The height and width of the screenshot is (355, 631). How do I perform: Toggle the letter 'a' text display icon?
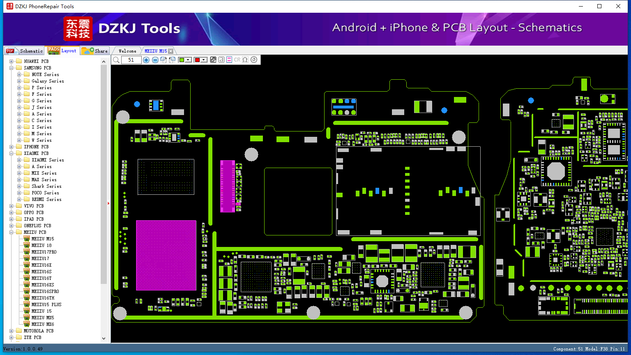click(221, 60)
